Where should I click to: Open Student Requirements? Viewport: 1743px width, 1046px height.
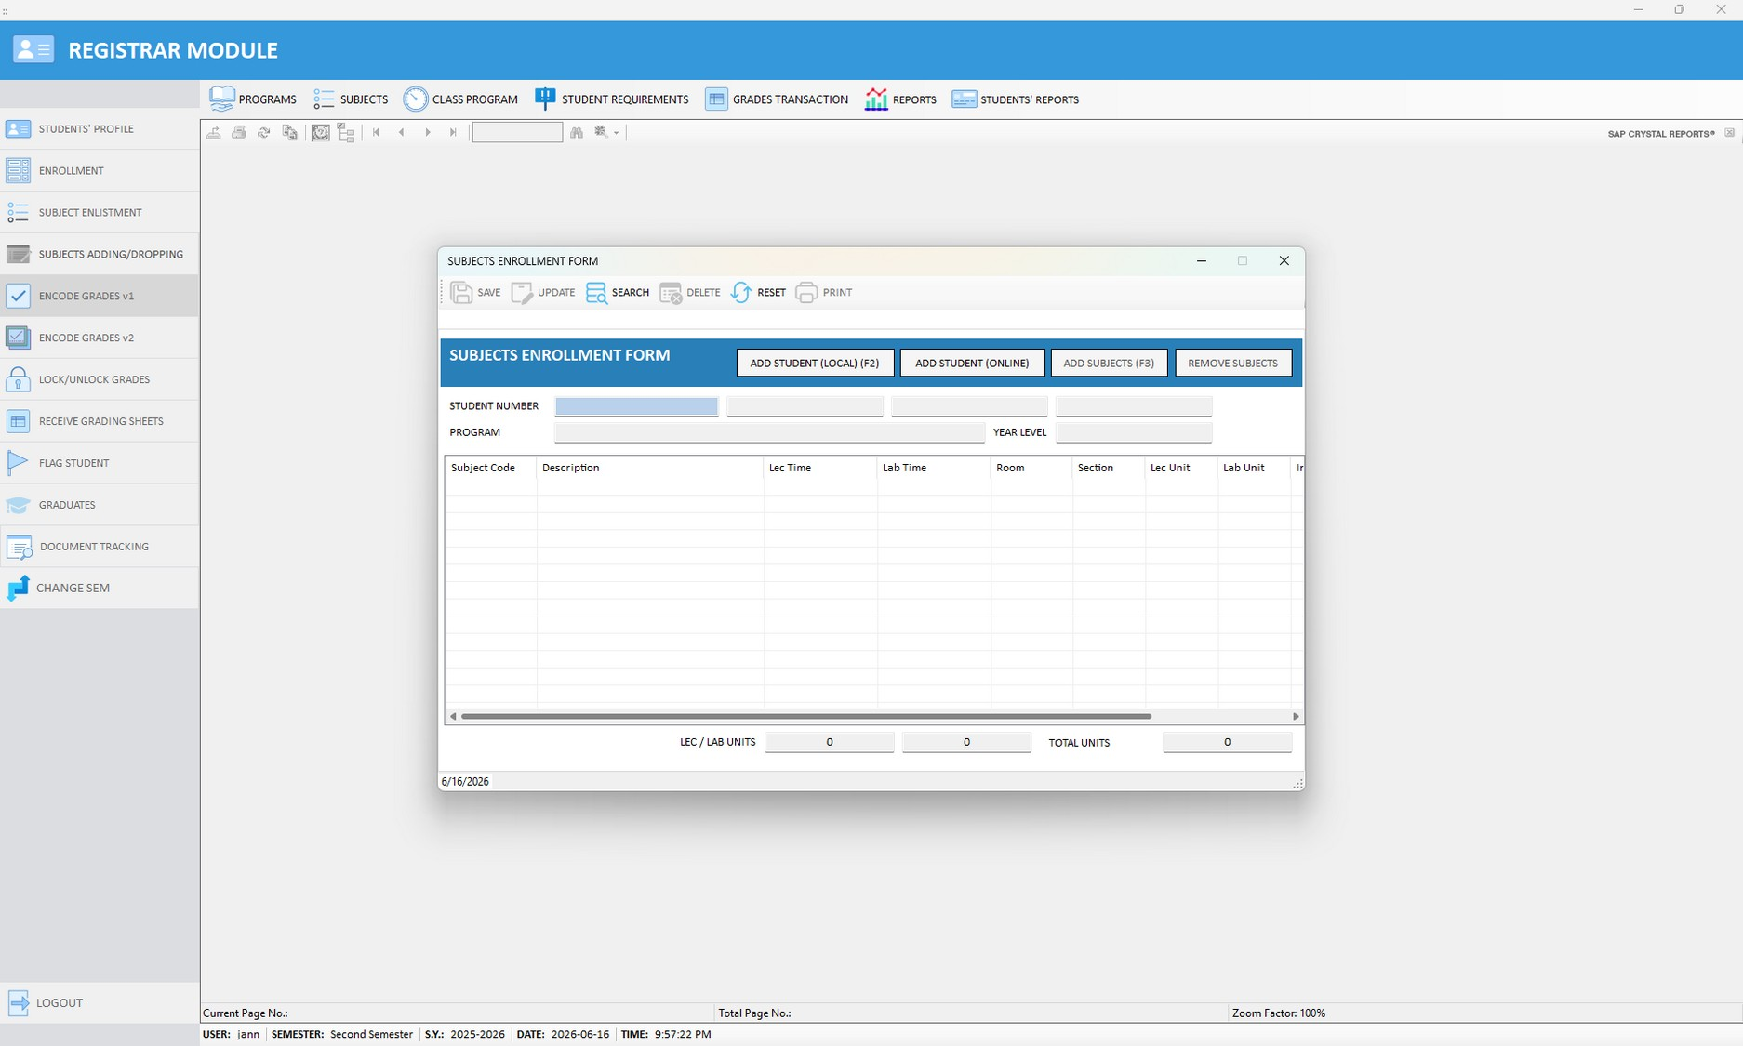coord(612,99)
